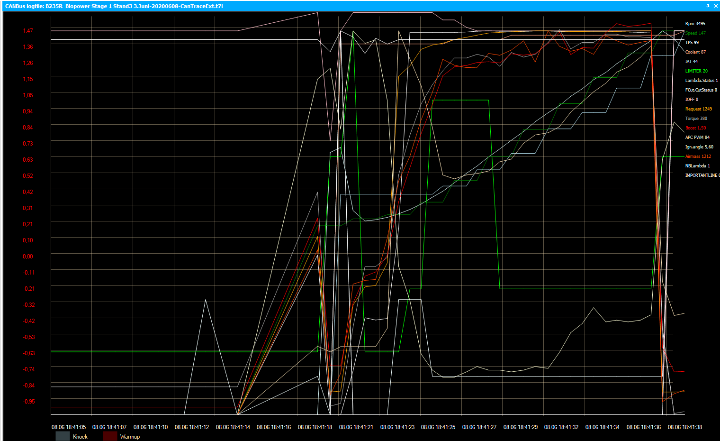
Task: Click the Warmup dark red swatch
Action: 110,436
